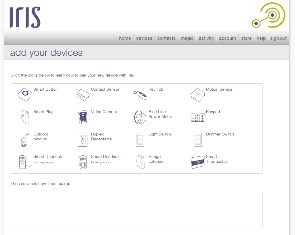Select the Video Camera icon
The width and height of the screenshot is (295, 235).
tap(83, 117)
